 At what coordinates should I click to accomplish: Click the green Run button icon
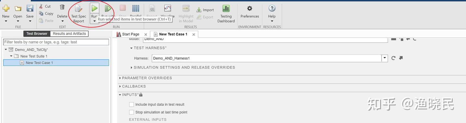(94, 8)
